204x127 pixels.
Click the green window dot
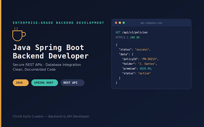coord(124,23)
